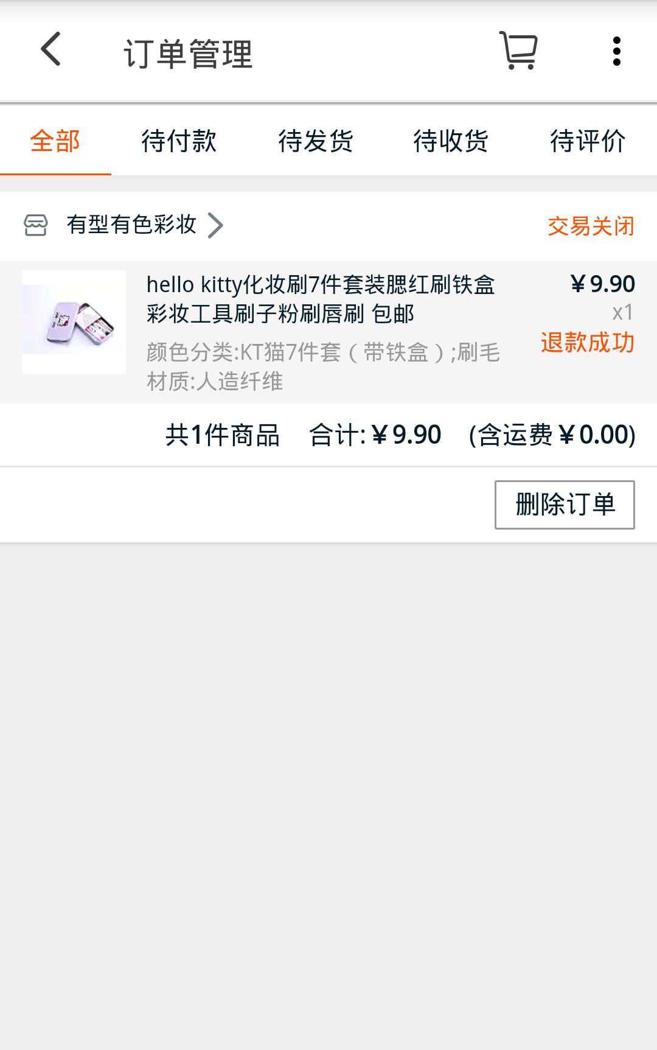Tap the 交易关闭 order status

pyautogui.click(x=591, y=226)
